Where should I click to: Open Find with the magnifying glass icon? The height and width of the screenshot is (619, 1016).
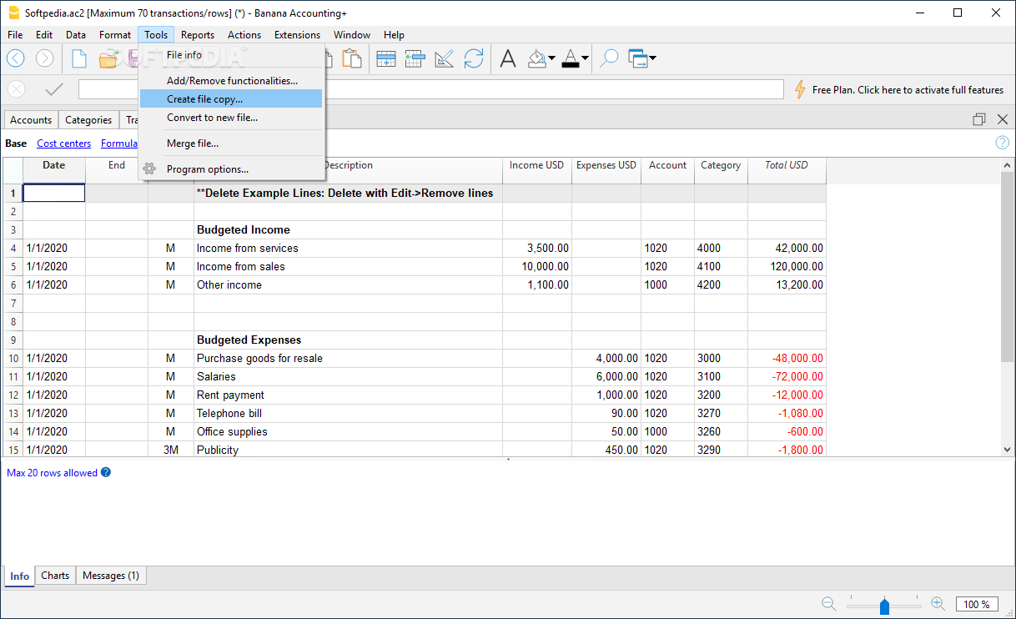(610, 58)
